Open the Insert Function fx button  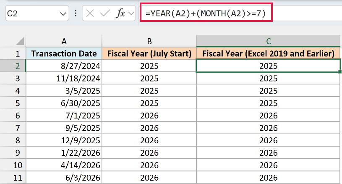point(120,13)
